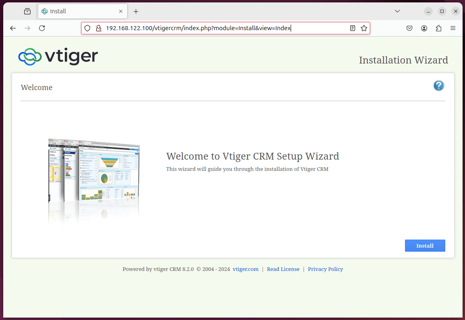Close the Install tab
The width and height of the screenshot is (465, 320).
click(121, 11)
